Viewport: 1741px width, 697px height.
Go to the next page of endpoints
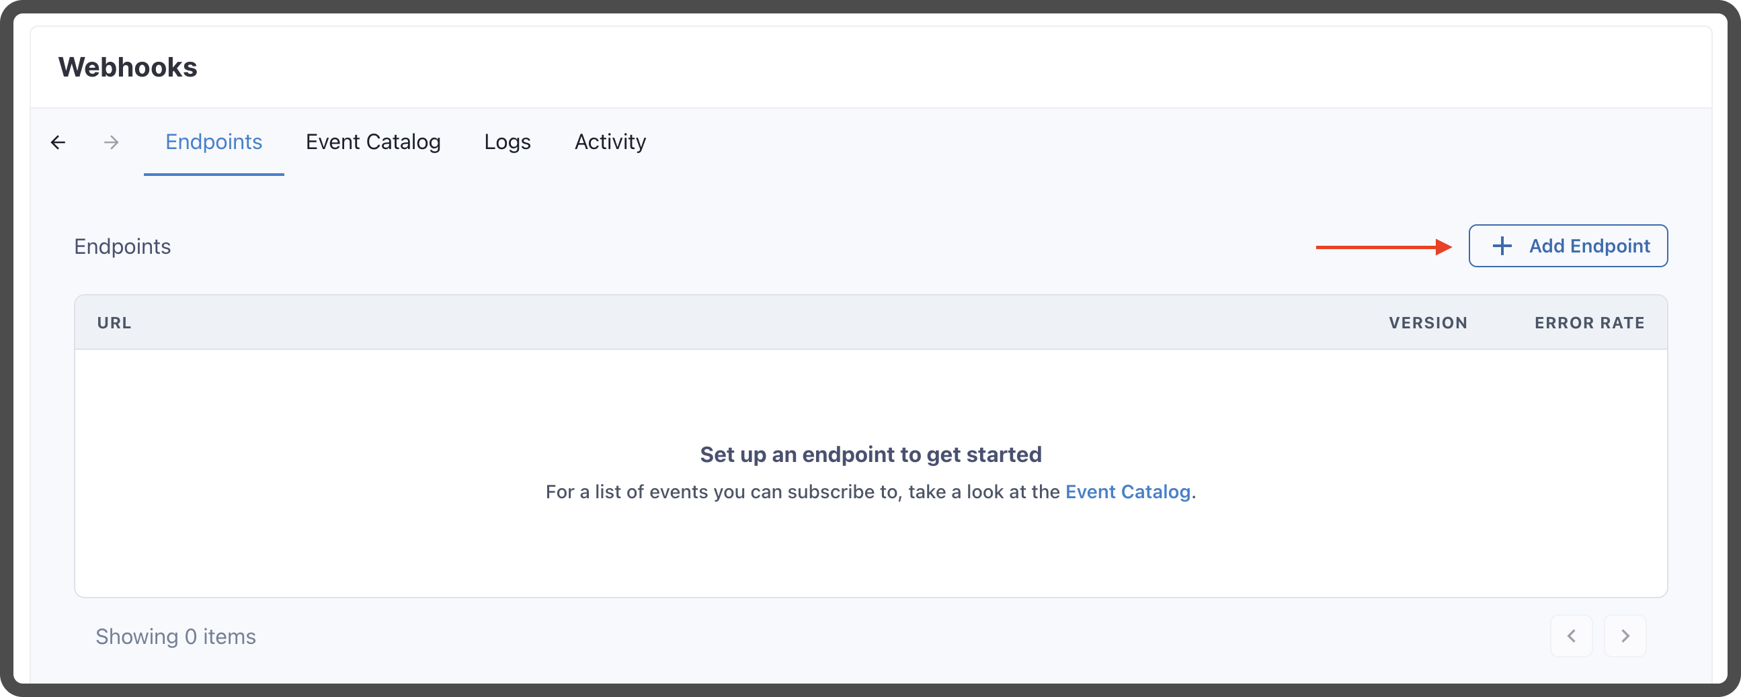coord(1625,635)
